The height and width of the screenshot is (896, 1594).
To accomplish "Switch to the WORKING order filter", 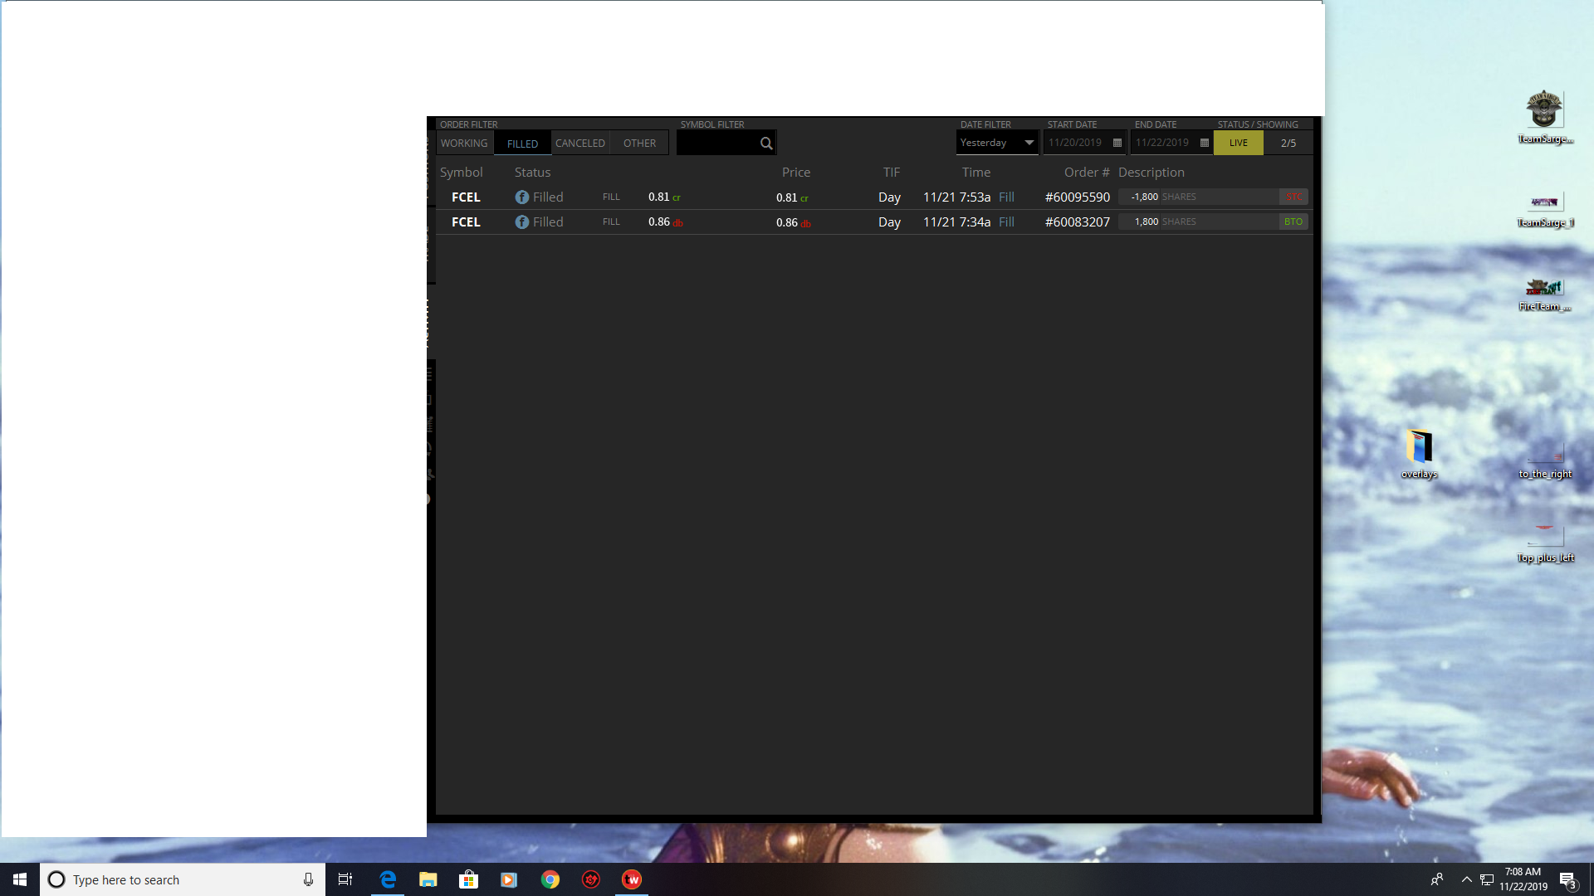I will (464, 143).
